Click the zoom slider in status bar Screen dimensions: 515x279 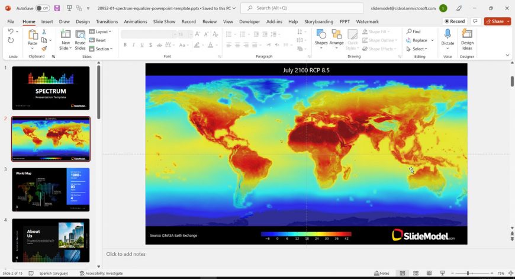click(x=472, y=273)
